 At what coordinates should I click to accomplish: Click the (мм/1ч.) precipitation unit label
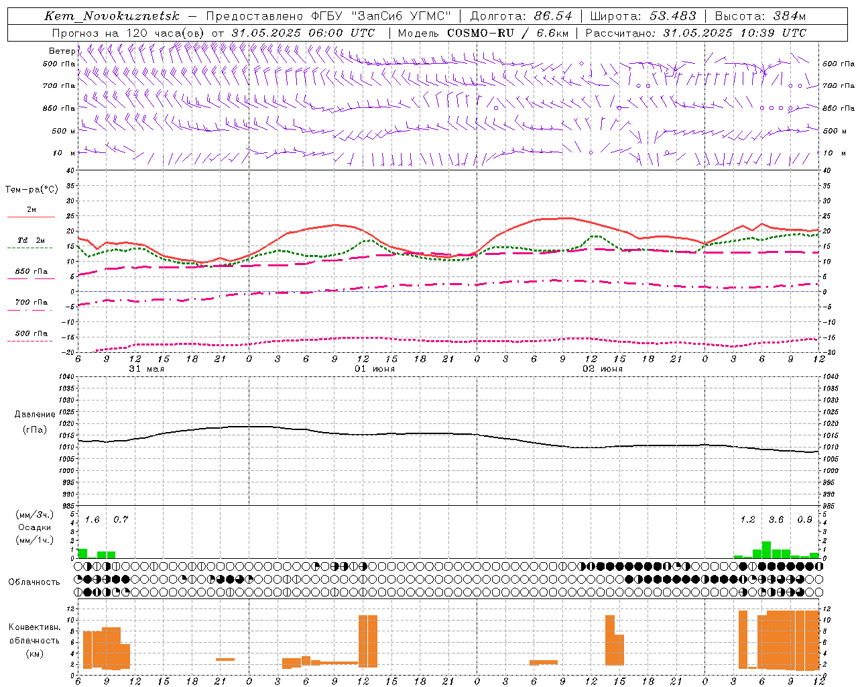[35, 539]
